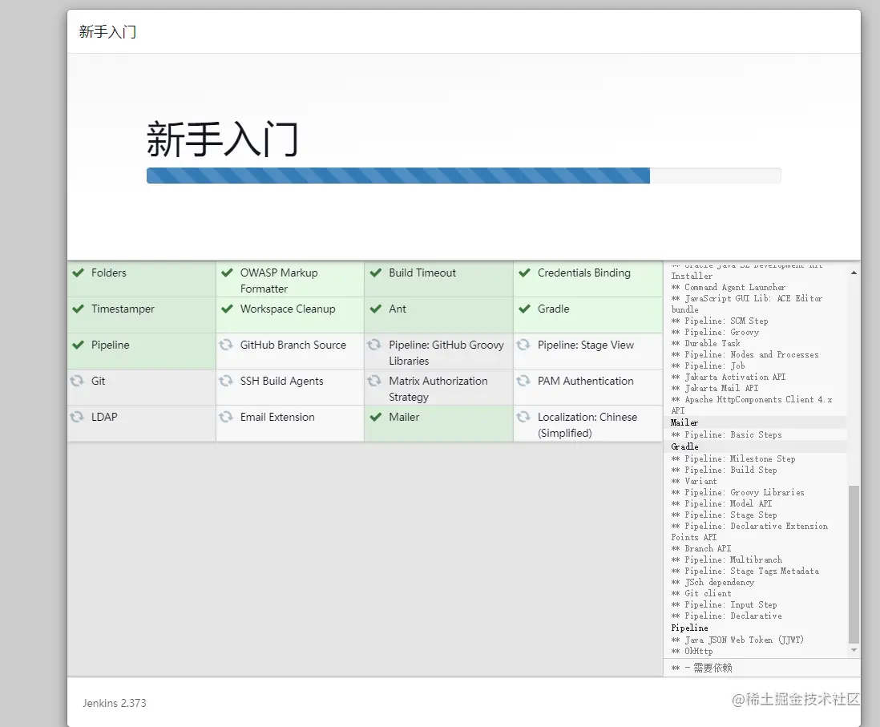The width and height of the screenshot is (880, 727).
Task: Click the 'Variant' log line
Action: click(694, 482)
